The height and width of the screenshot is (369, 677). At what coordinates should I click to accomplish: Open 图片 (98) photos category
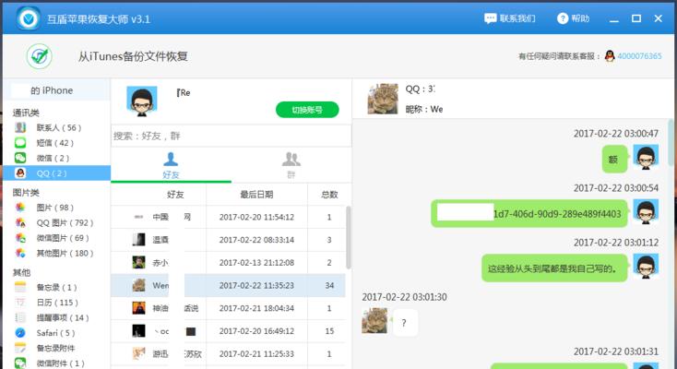coord(54,208)
